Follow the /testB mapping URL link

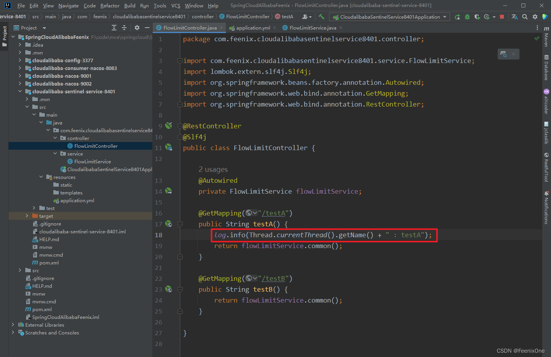[x=275, y=278]
